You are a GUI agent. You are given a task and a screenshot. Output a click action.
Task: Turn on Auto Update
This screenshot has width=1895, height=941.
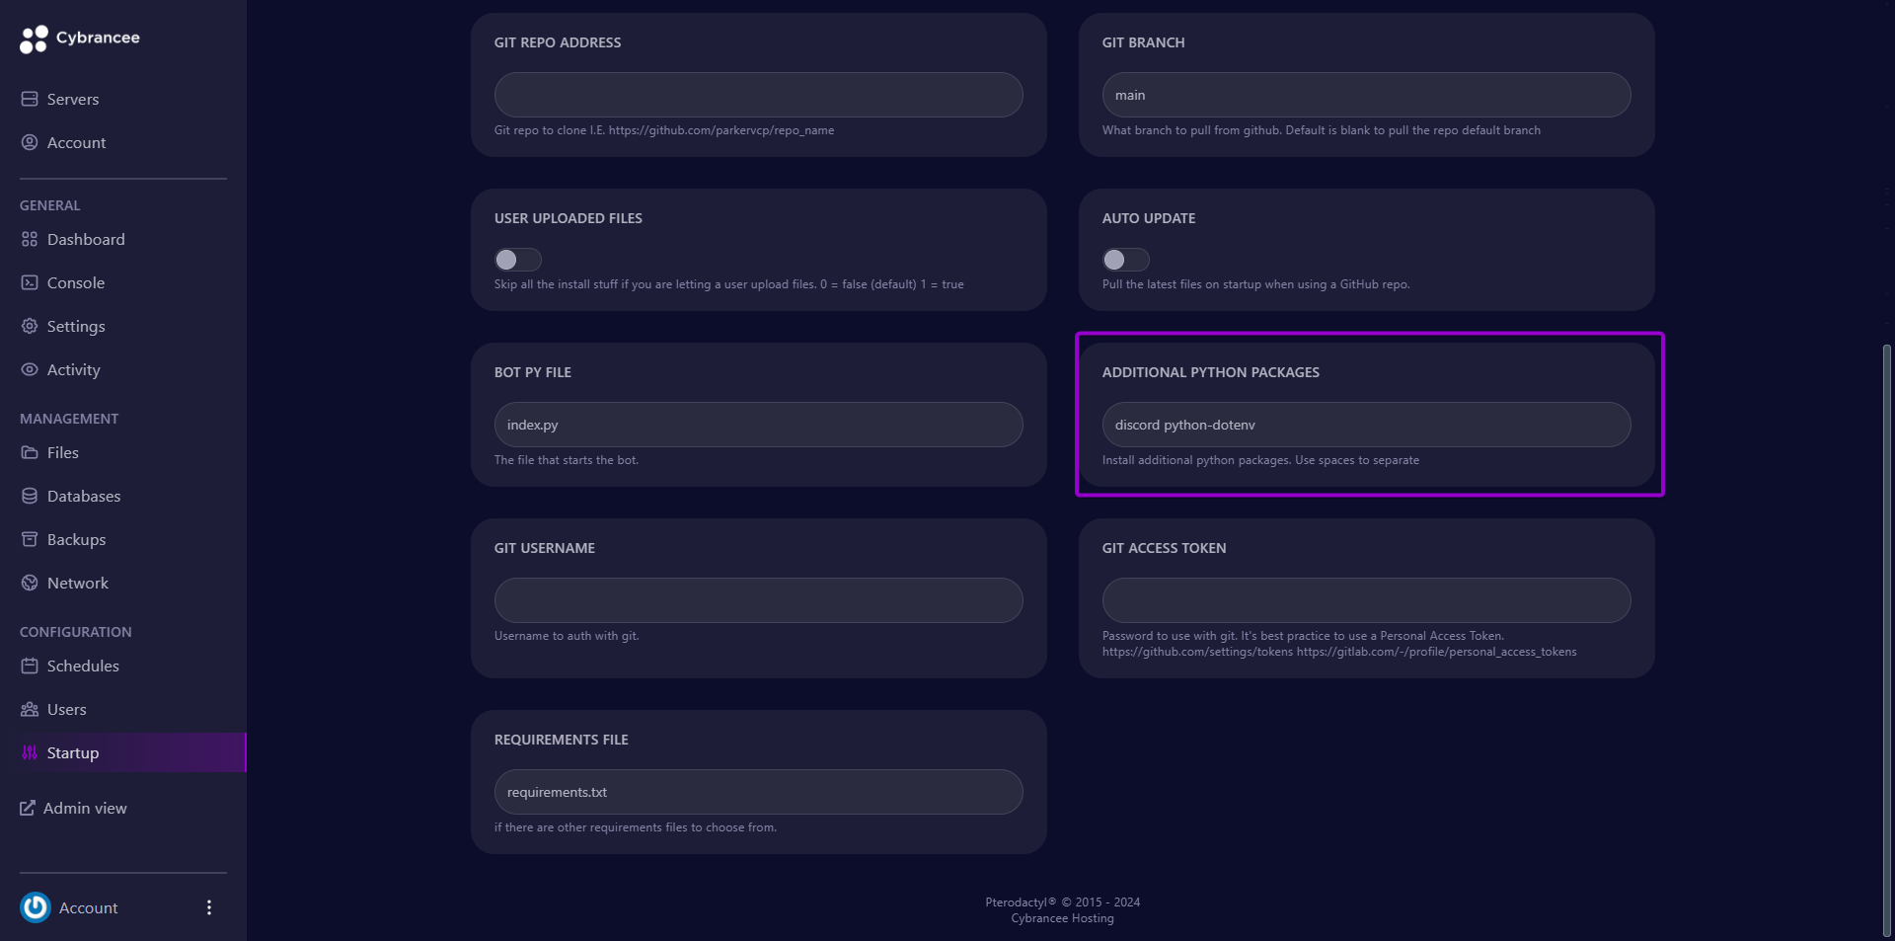point(1125,259)
